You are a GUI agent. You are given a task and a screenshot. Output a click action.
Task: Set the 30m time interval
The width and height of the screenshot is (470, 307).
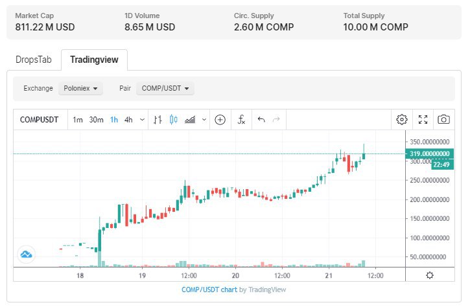96,120
